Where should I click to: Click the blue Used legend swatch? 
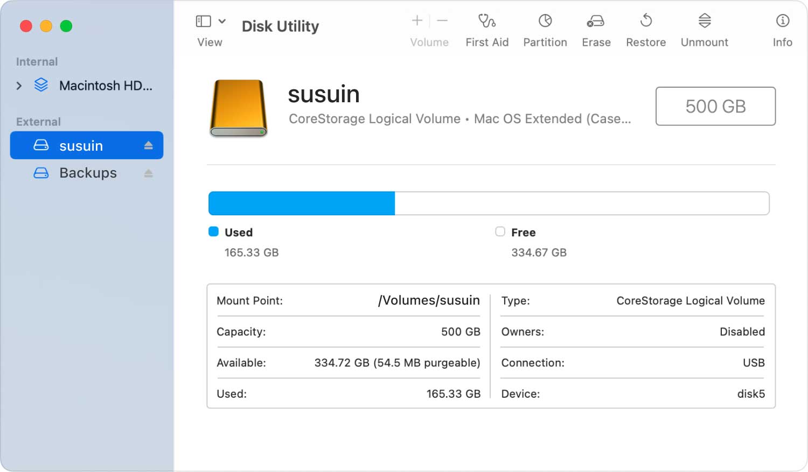pyautogui.click(x=213, y=231)
